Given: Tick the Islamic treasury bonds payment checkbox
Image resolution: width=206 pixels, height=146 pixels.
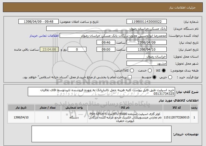Looking at the screenshot, I should pyautogui.click(x=130, y=77).
